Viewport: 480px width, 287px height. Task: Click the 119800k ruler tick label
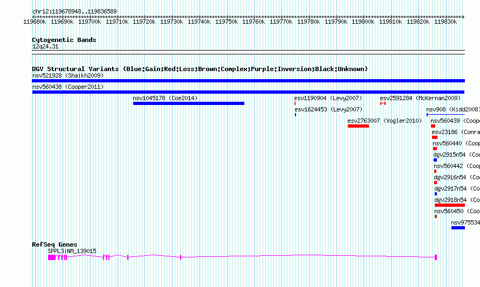(x=363, y=22)
